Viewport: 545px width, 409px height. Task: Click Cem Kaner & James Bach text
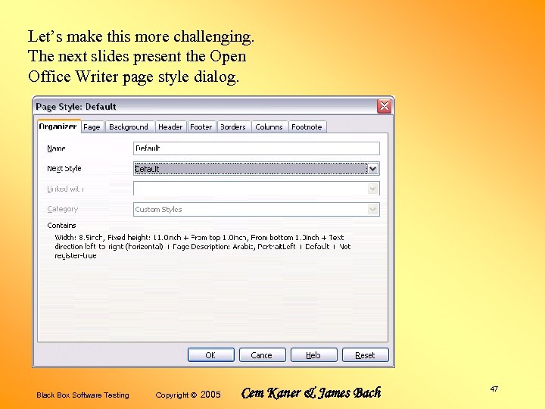point(311,393)
